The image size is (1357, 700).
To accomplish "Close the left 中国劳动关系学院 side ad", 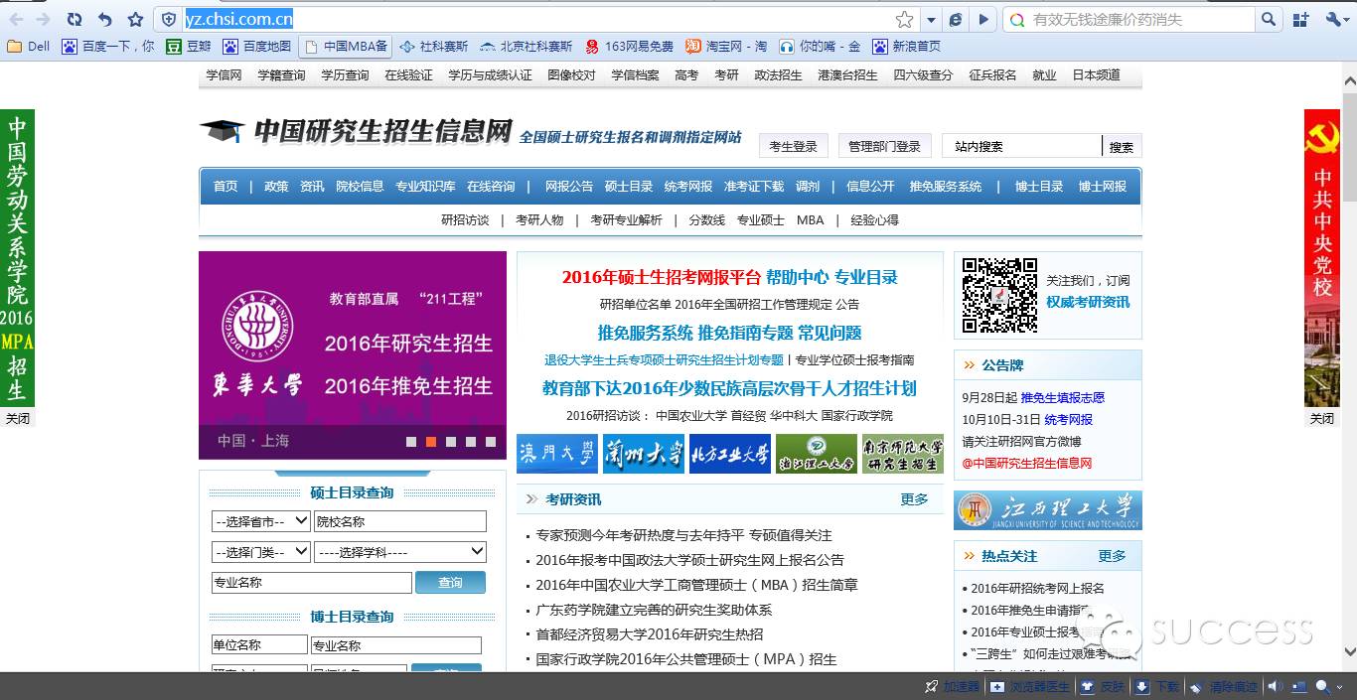I will [x=18, y=418].
